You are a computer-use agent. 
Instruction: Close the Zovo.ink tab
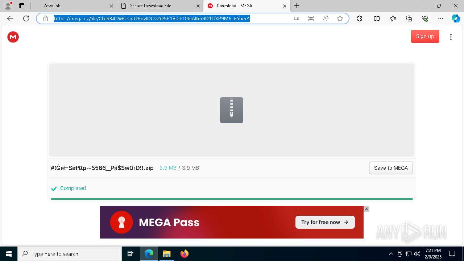click(x=111, y=6)
